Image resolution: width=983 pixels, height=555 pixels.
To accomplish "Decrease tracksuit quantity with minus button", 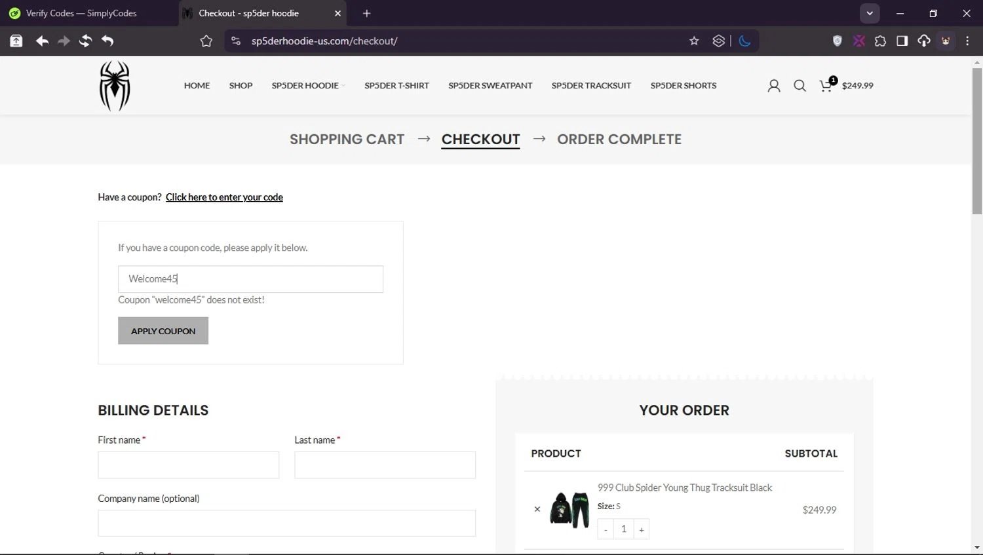I will pyautogui.click(x=606, y=529).
